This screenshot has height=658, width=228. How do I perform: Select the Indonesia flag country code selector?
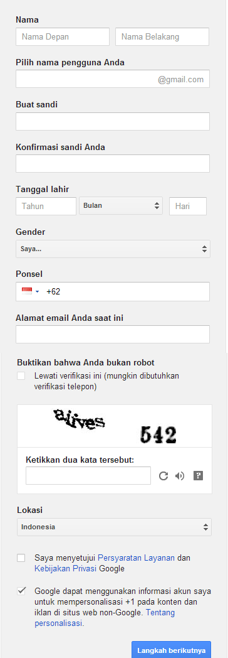pos(30,292)
